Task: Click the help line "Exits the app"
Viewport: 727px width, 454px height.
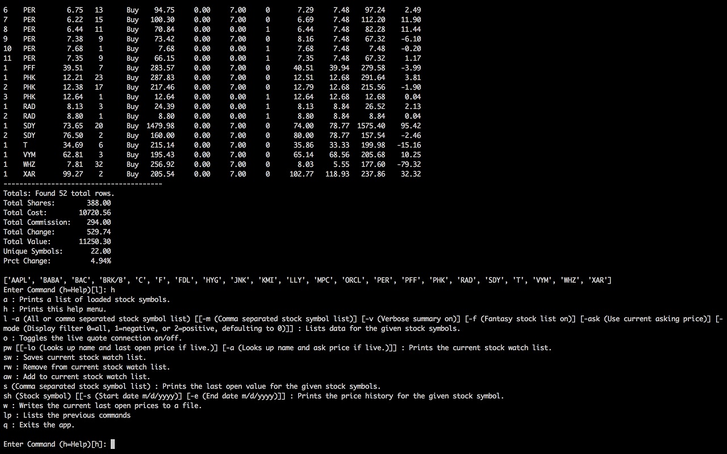Action: tap(39, 425)
